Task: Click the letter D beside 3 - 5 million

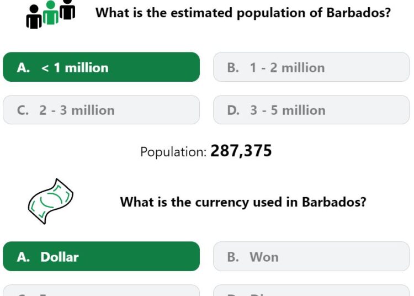Action: 233,110
